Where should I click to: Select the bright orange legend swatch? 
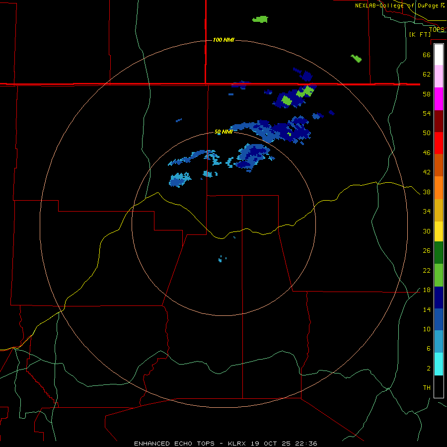[x=439, y=188]
